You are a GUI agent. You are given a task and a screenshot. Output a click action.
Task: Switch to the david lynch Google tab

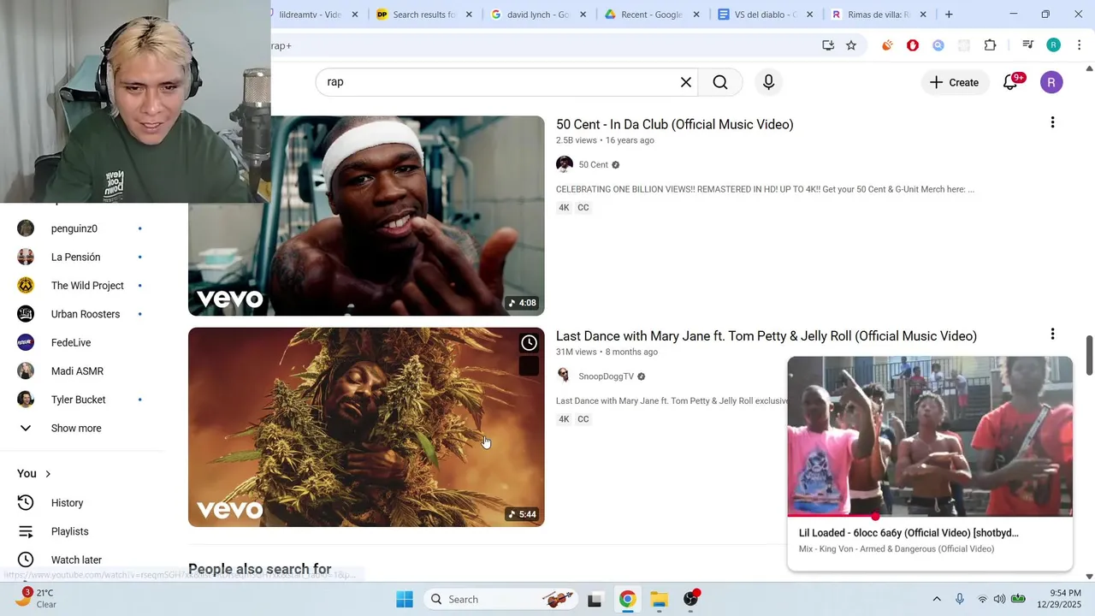click(x=537, y=15)
